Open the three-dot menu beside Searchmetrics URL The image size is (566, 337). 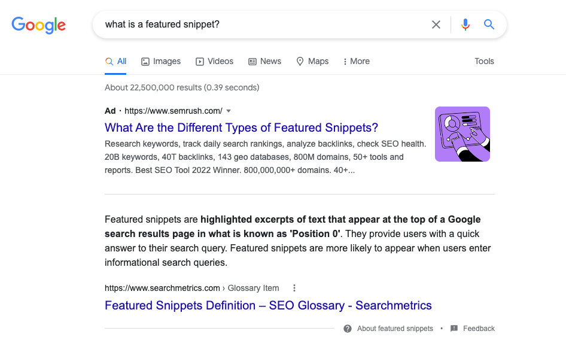pyautogui.click(x=294, y=288)
